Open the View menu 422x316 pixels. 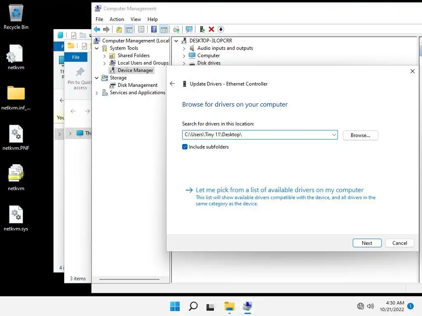click(136, 19)
